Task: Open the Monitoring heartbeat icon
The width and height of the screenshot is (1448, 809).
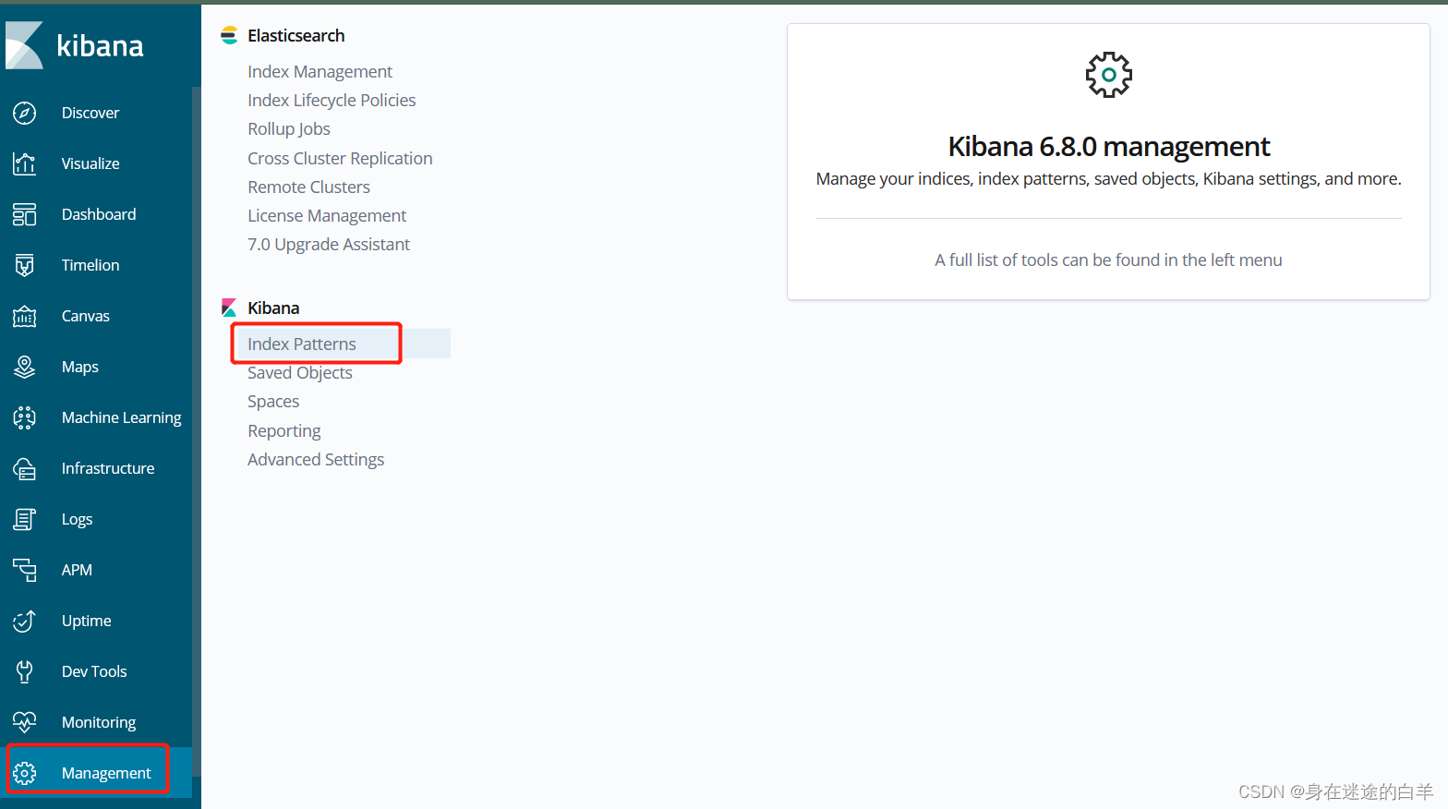Action: (x=25, y=722)
